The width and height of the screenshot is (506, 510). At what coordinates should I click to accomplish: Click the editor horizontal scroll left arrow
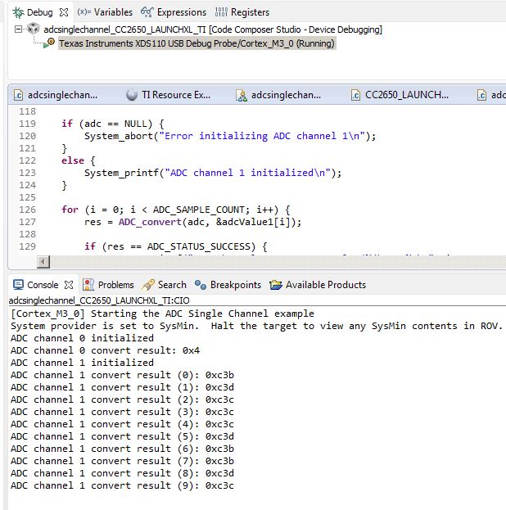click(43, 261)
